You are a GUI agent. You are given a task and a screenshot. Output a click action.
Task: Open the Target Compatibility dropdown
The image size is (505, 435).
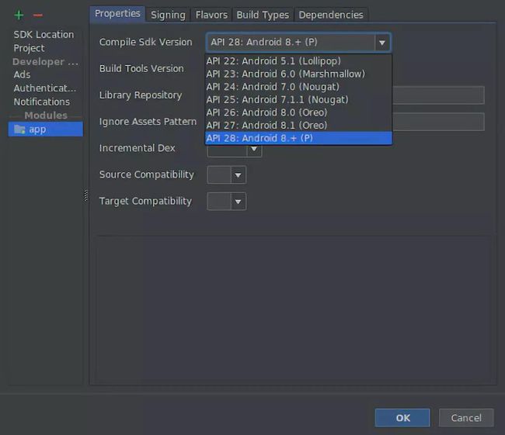tap(227, 202)
